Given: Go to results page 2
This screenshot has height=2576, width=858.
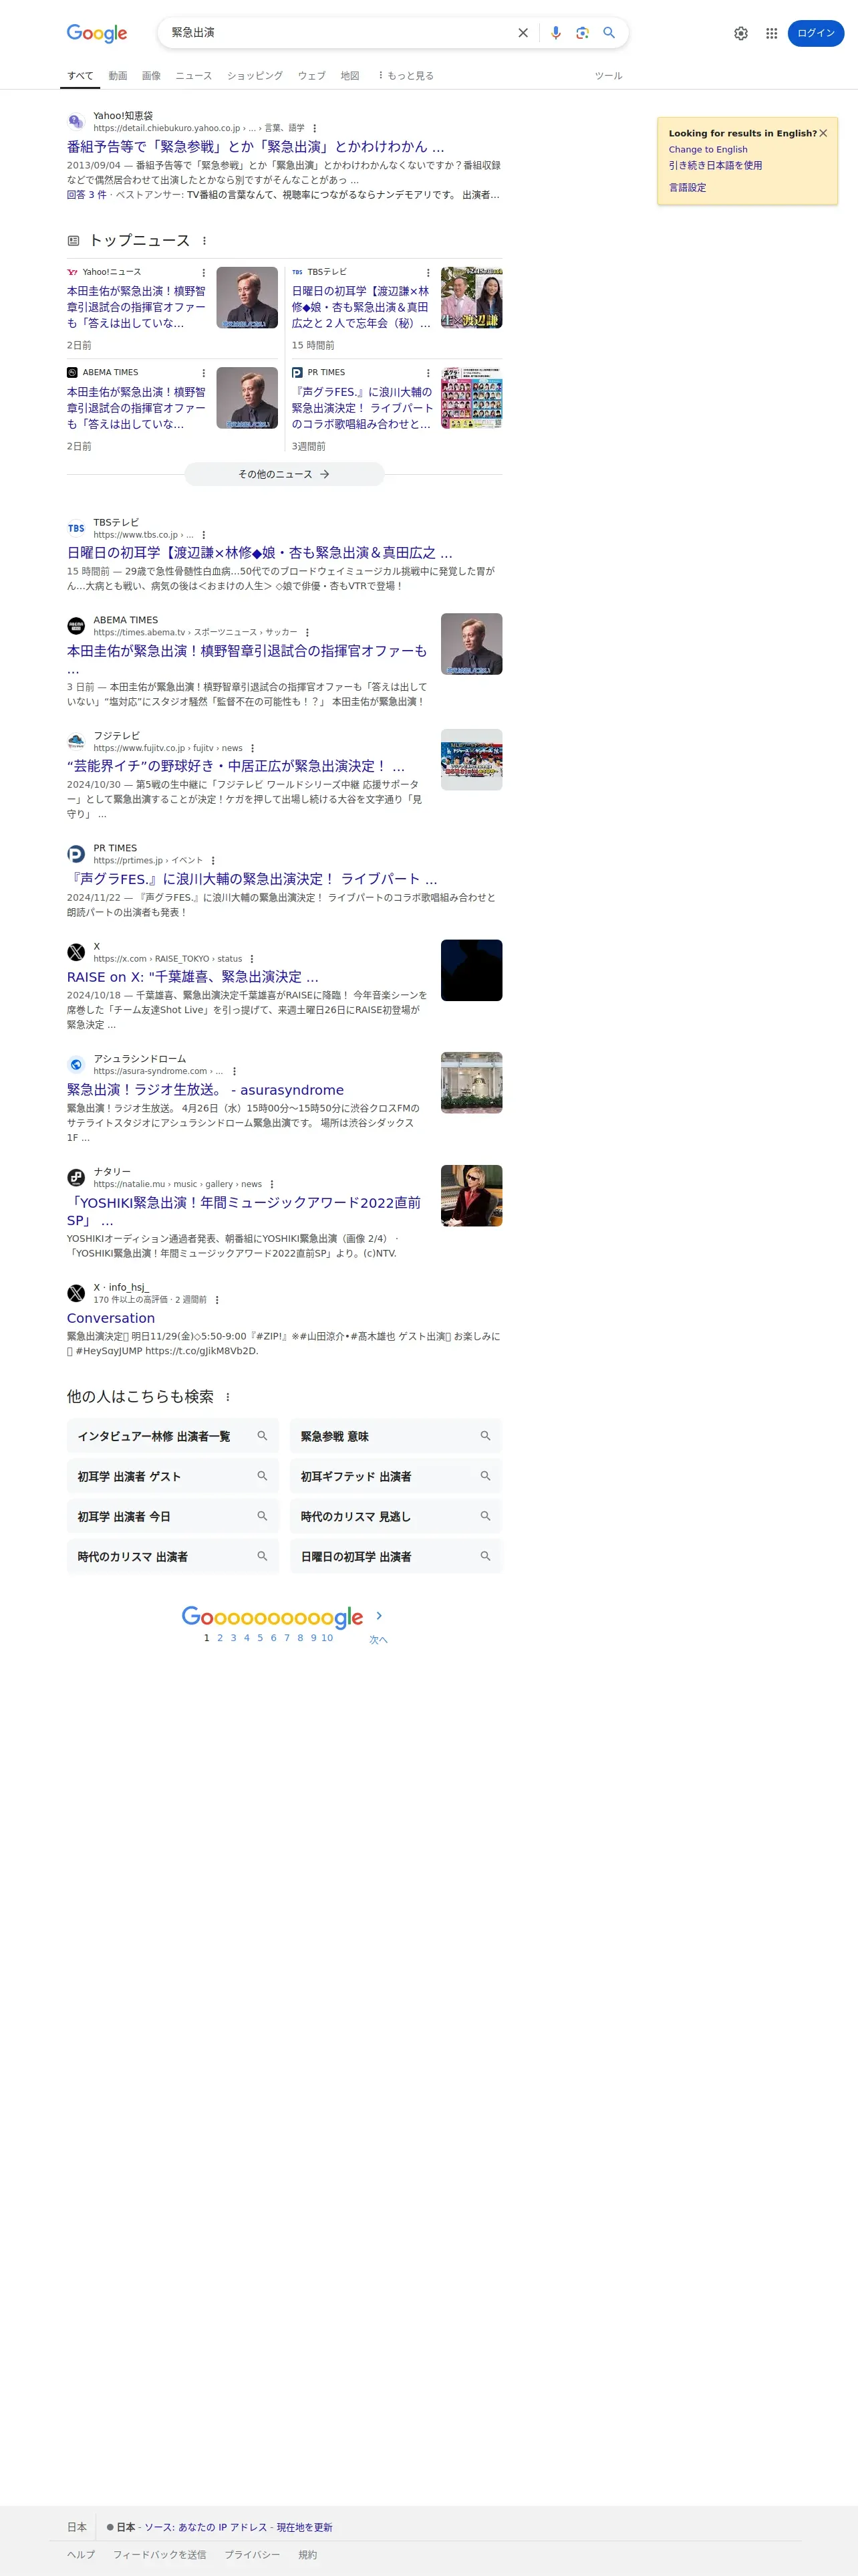Looking at the screenshot, I should [220, 1638].
